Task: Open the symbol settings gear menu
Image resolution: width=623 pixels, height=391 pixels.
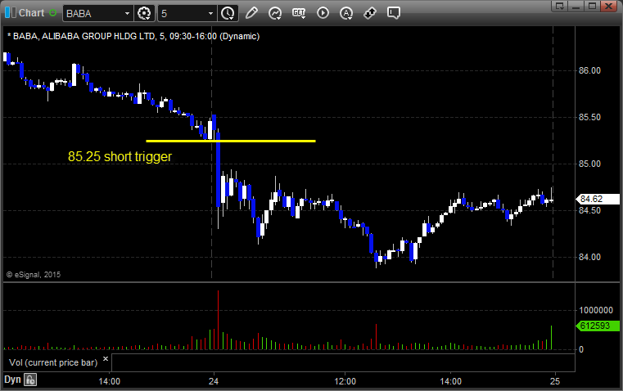Action: (x=144, y=13)
